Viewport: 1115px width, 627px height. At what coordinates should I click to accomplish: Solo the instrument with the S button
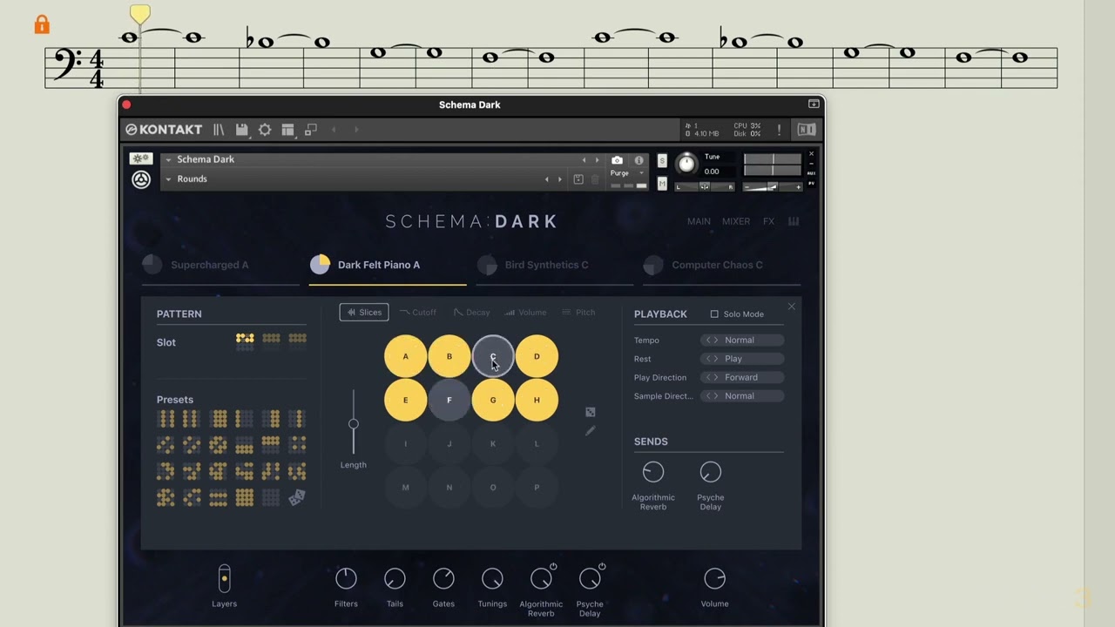(x=662, y=161)
